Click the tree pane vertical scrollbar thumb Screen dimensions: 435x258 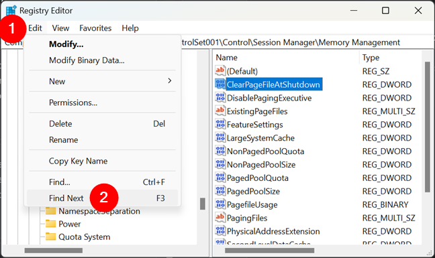click(203, 204)
